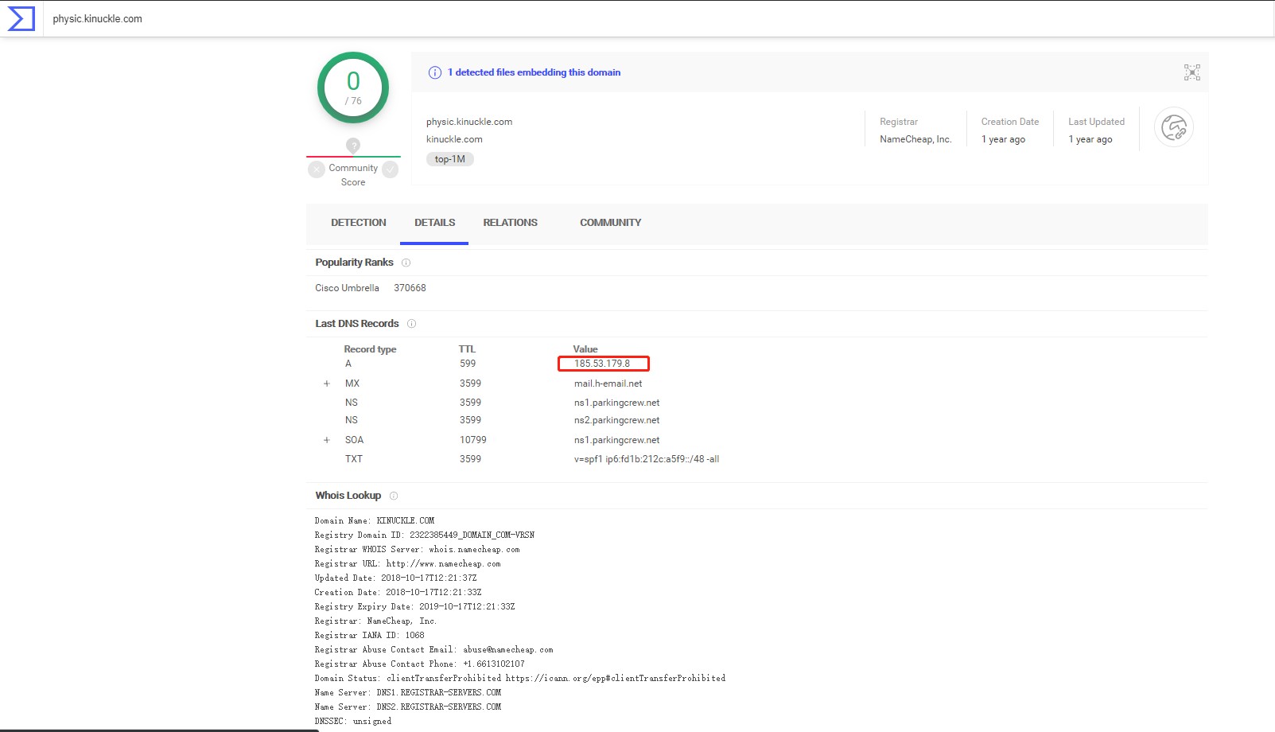Select the A record IP 185.53.179.8

602,364
